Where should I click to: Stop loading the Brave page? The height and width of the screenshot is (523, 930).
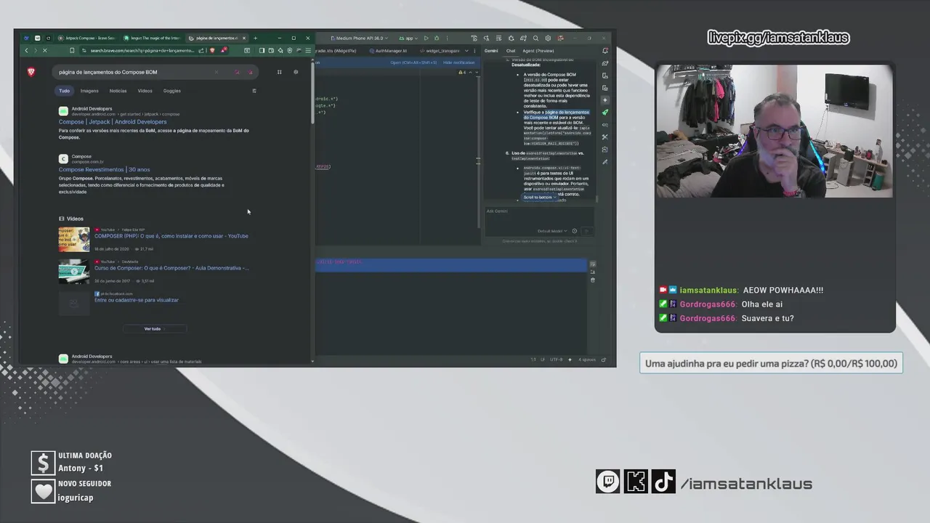(x=45, y=50)
